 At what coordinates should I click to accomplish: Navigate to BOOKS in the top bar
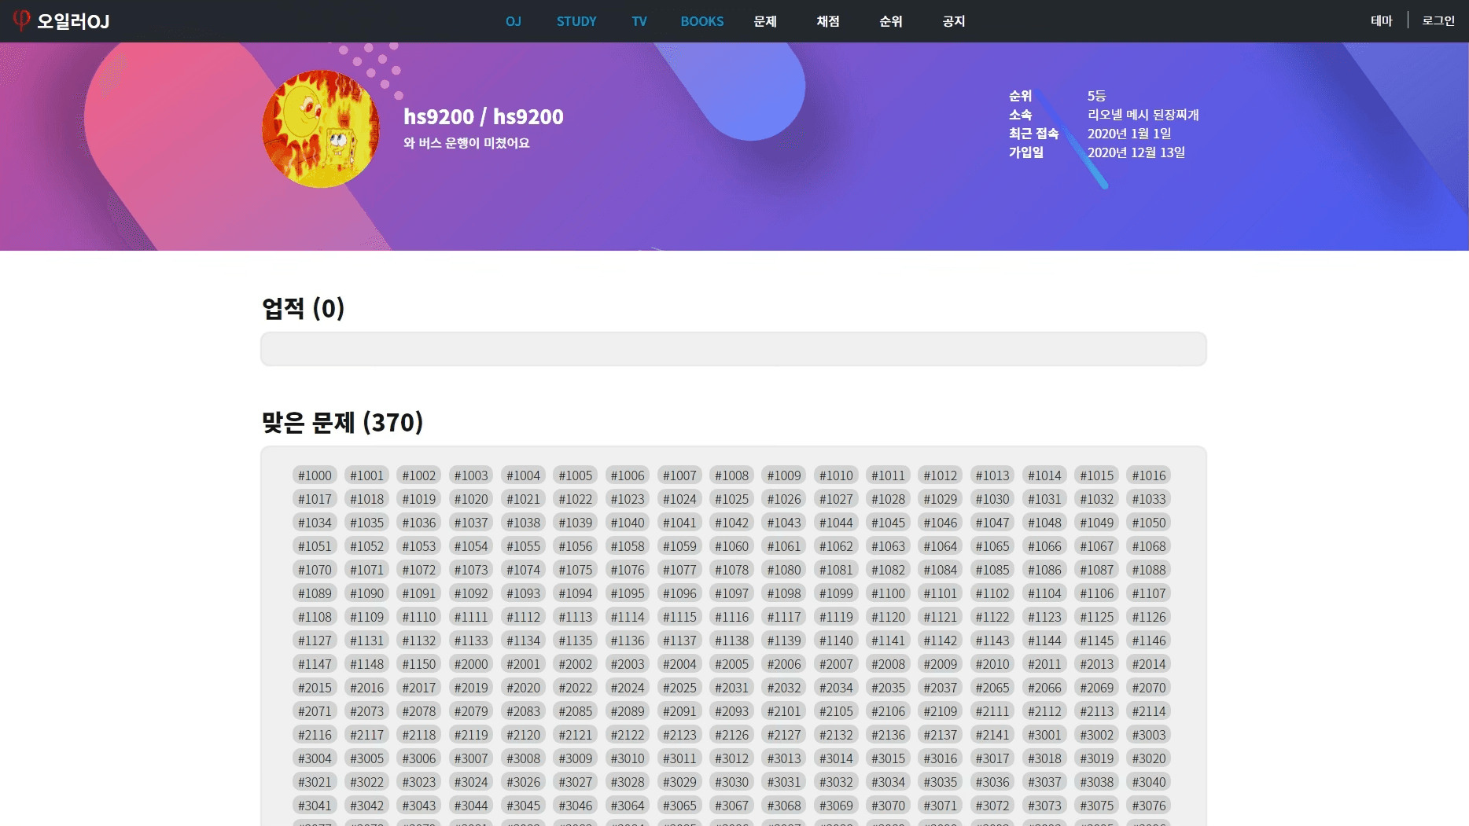click(702, 21)
